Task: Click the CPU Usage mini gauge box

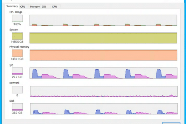Action: pyautogui.click(x=17, y=18)
